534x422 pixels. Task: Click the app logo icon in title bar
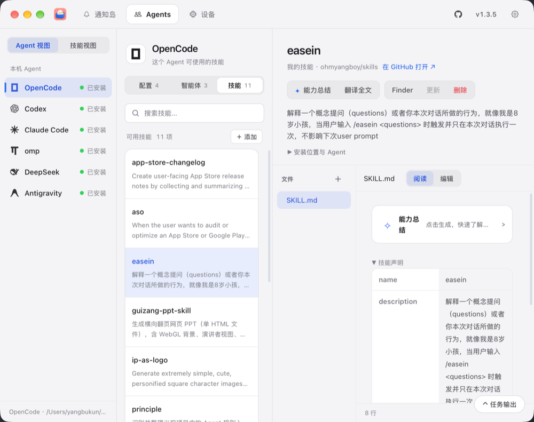(60, 14)
